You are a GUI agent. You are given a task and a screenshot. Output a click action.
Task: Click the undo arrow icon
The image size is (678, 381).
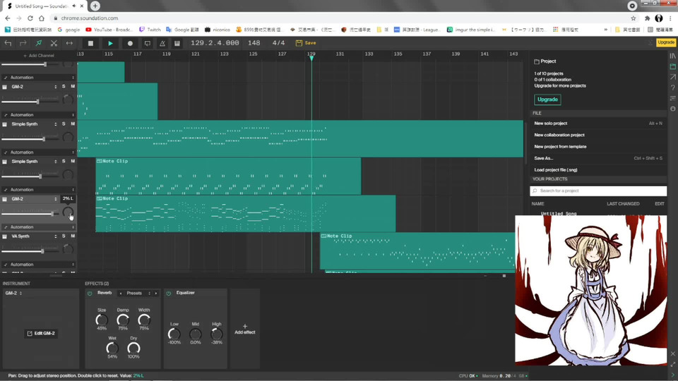[x=8, y=43]
